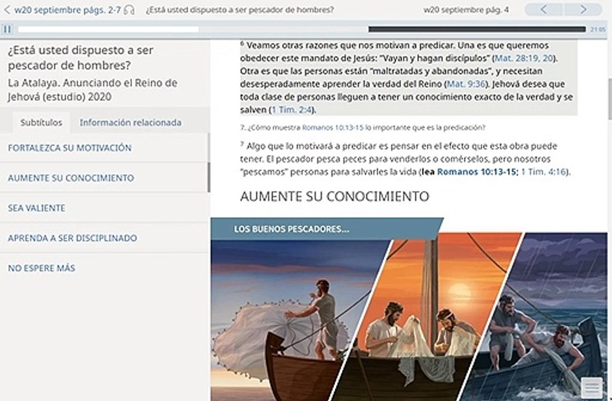Open the 1 Tim. 4:16 scripture link
The width and height of the screenshot is (612, 401).
click(543, 172)
